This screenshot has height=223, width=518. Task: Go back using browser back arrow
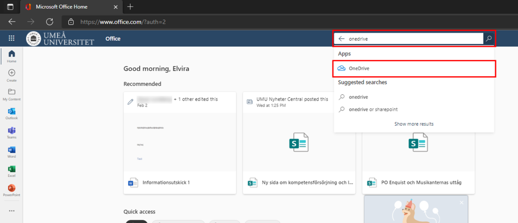(12, 22)
